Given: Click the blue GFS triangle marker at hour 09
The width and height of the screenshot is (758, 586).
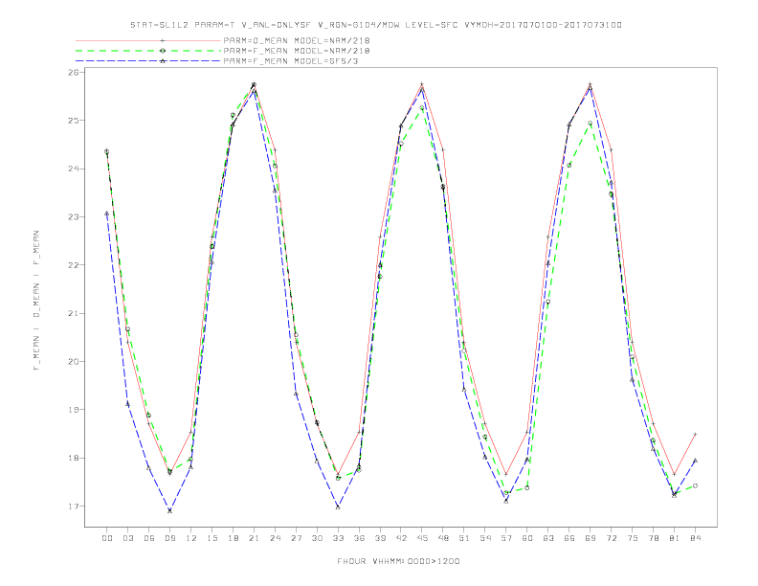Looking at the screenshot, I should 169,510.
